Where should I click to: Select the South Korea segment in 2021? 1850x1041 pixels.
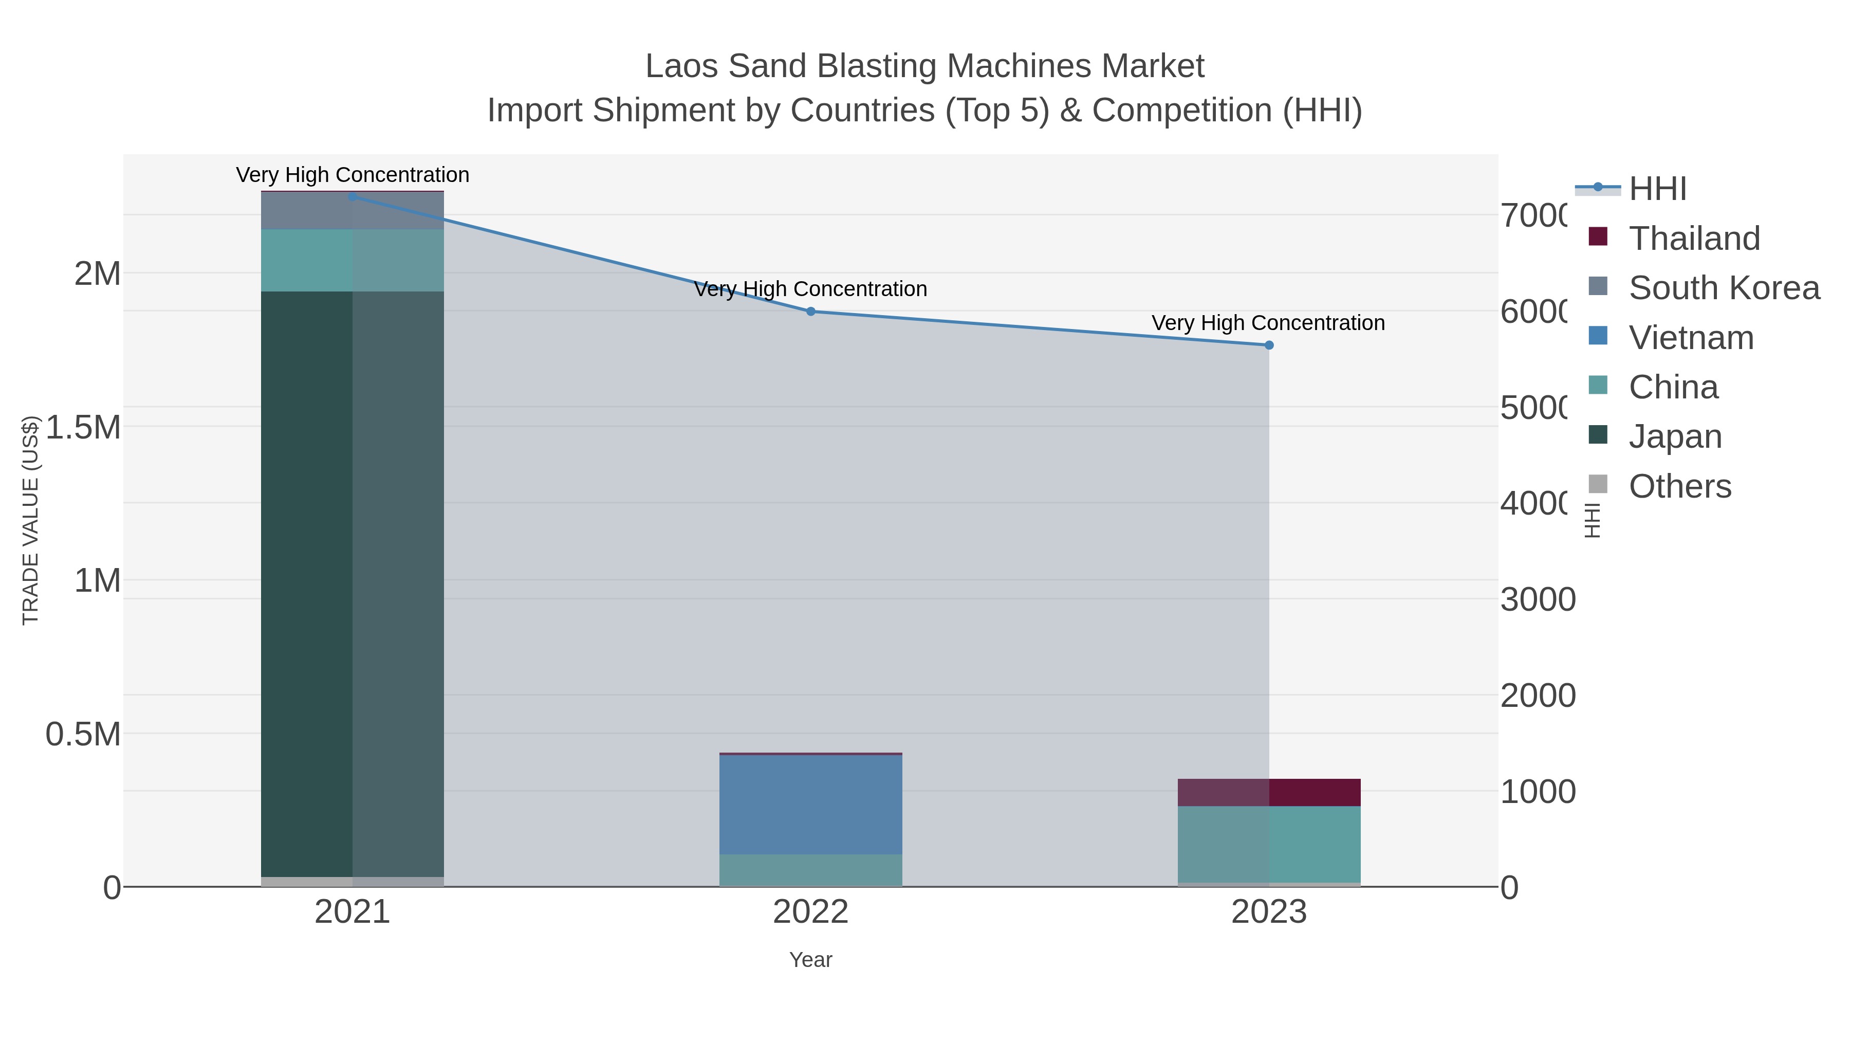coord(353,211)
